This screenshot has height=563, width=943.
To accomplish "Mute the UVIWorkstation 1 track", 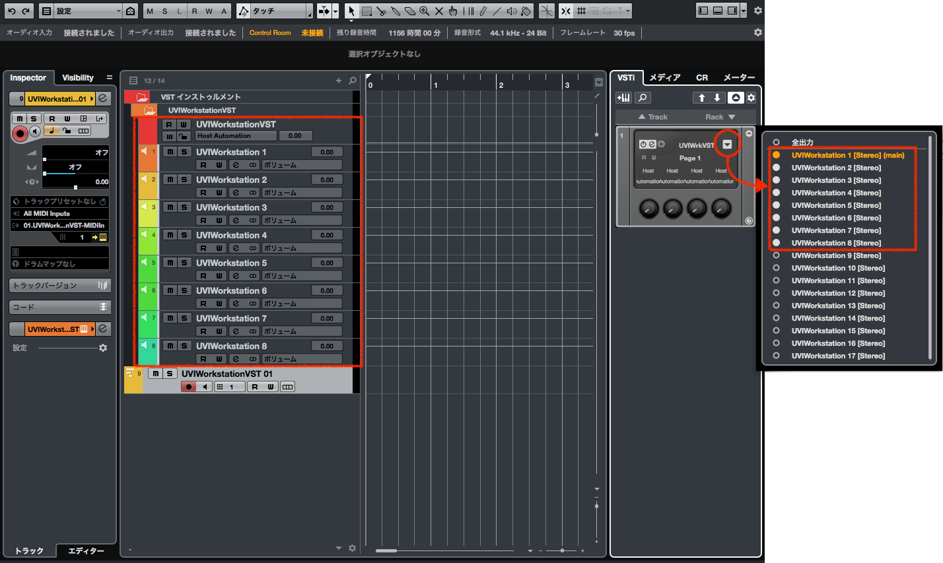I will click(170, 152).
